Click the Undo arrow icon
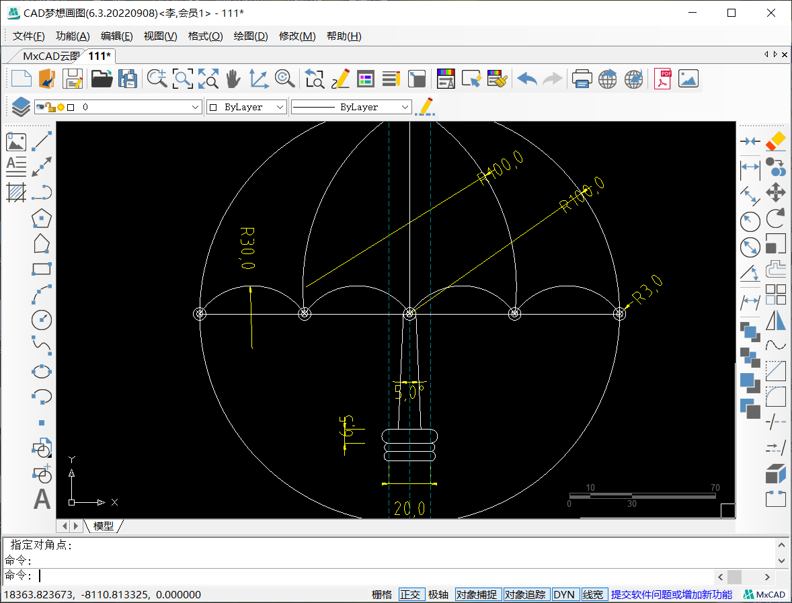Viewport: 792px width, 603px height. pos(527,79)
